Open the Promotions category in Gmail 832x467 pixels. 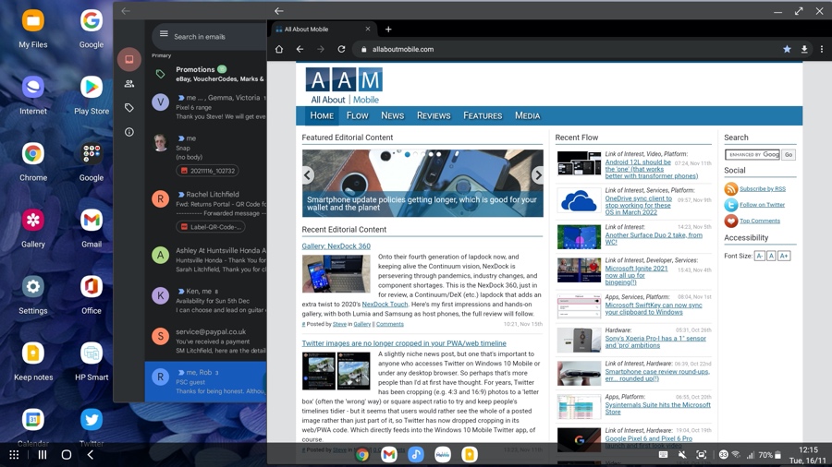coord(207,74)
